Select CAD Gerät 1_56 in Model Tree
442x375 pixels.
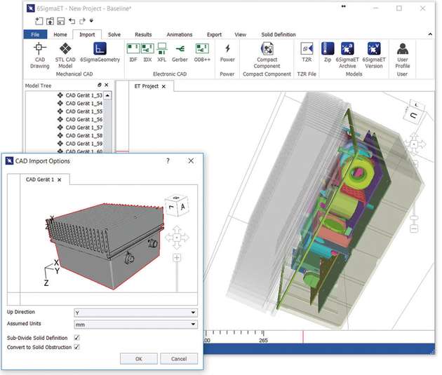[80, 119]
